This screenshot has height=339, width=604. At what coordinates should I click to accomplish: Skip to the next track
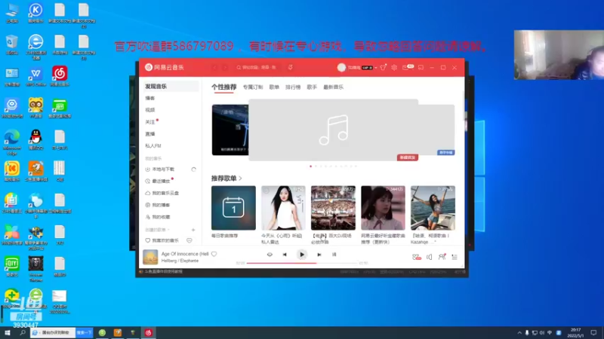click(319, 255)
